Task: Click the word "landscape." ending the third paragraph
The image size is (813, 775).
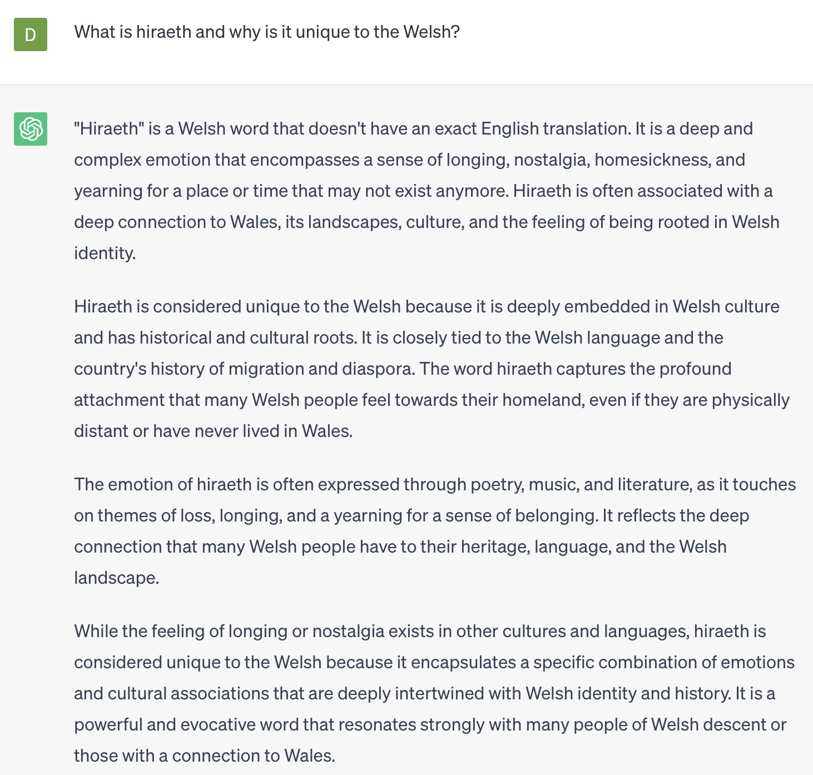Action: [x=117, y=578]
